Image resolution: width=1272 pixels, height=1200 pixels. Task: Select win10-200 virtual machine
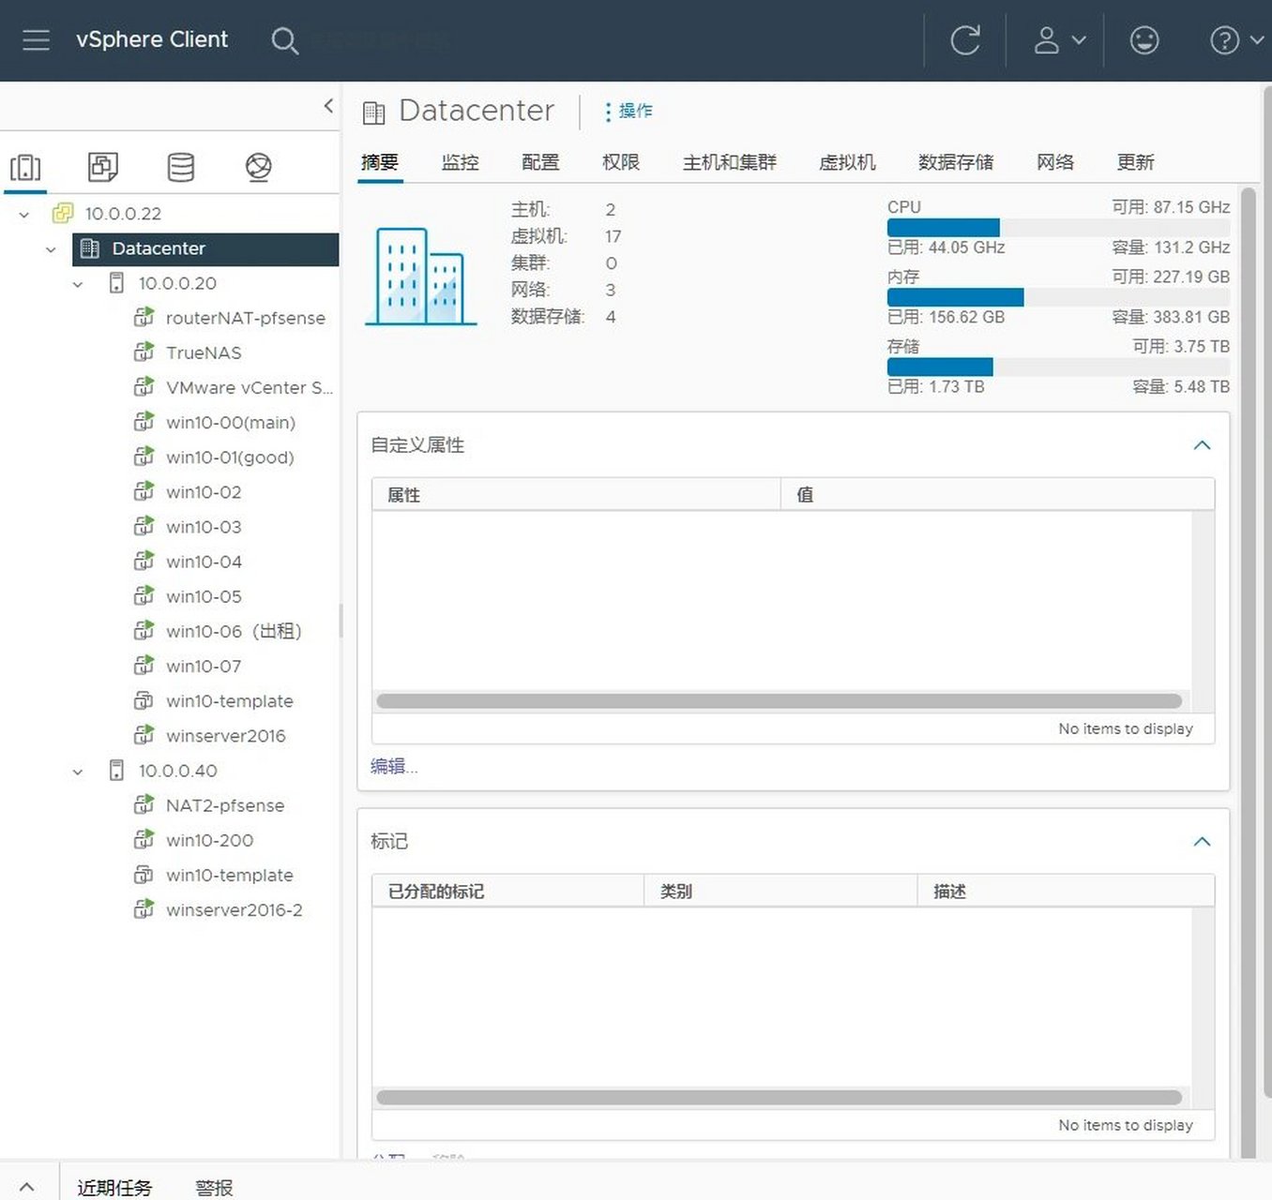pyautogui.click(x=209, y=840)
